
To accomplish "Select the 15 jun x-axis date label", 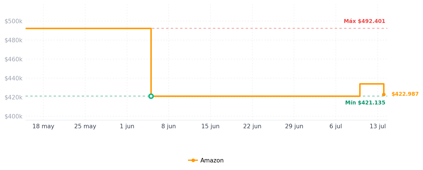I will [x=211, y=126].
